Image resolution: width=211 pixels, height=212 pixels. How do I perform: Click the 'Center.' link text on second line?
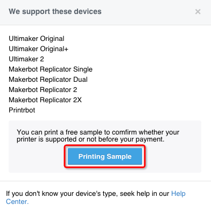17,202
